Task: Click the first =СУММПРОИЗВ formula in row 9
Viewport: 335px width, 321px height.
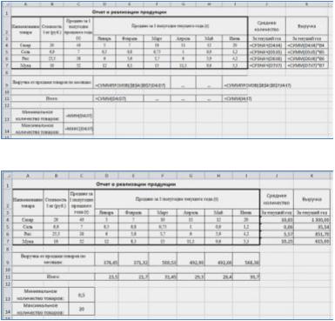Action: tap(132, 82)
